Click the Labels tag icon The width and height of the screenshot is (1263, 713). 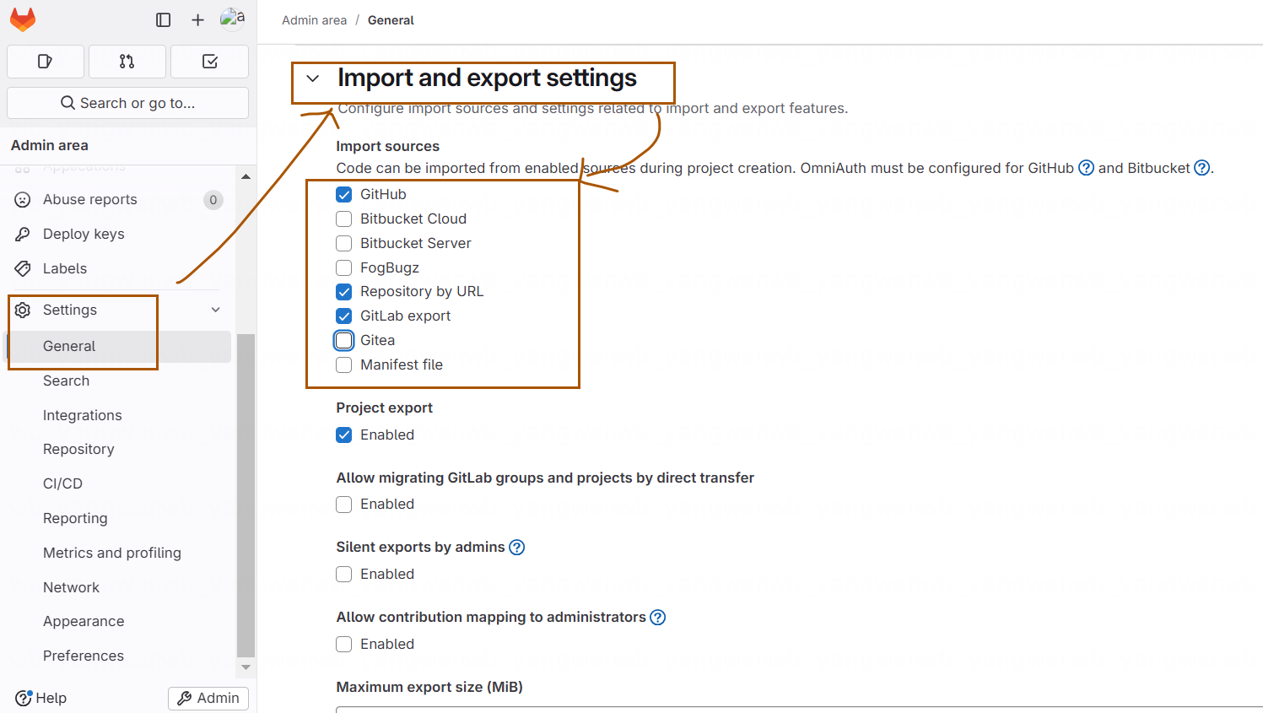point(23,269)
